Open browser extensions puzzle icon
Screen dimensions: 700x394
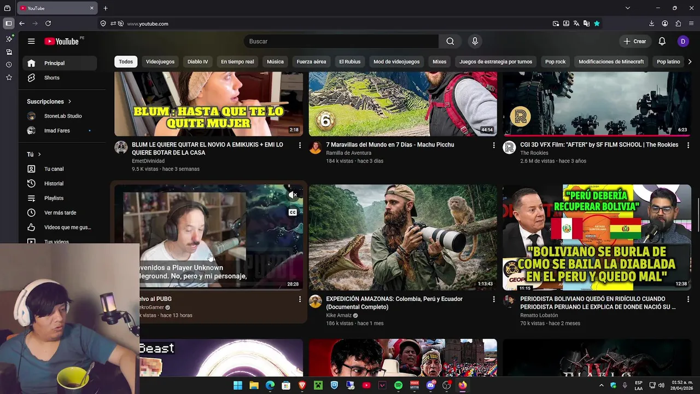678,24
